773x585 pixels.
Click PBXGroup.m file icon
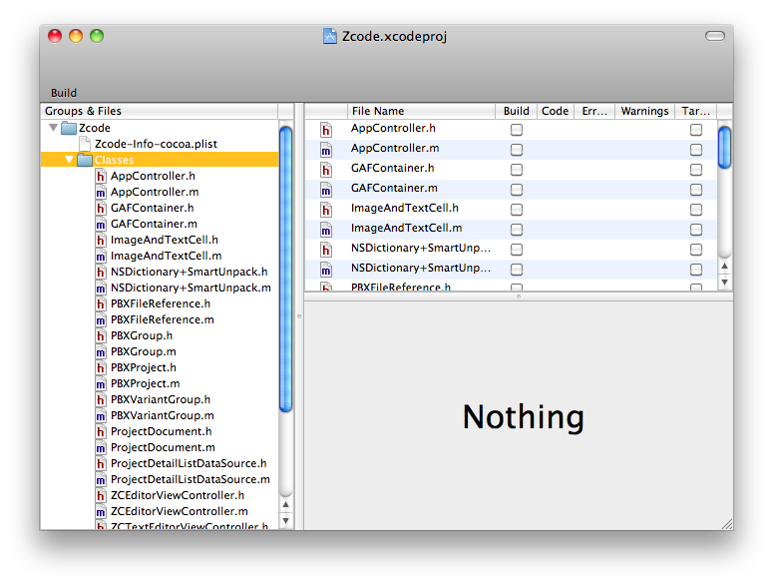[101, 351]
